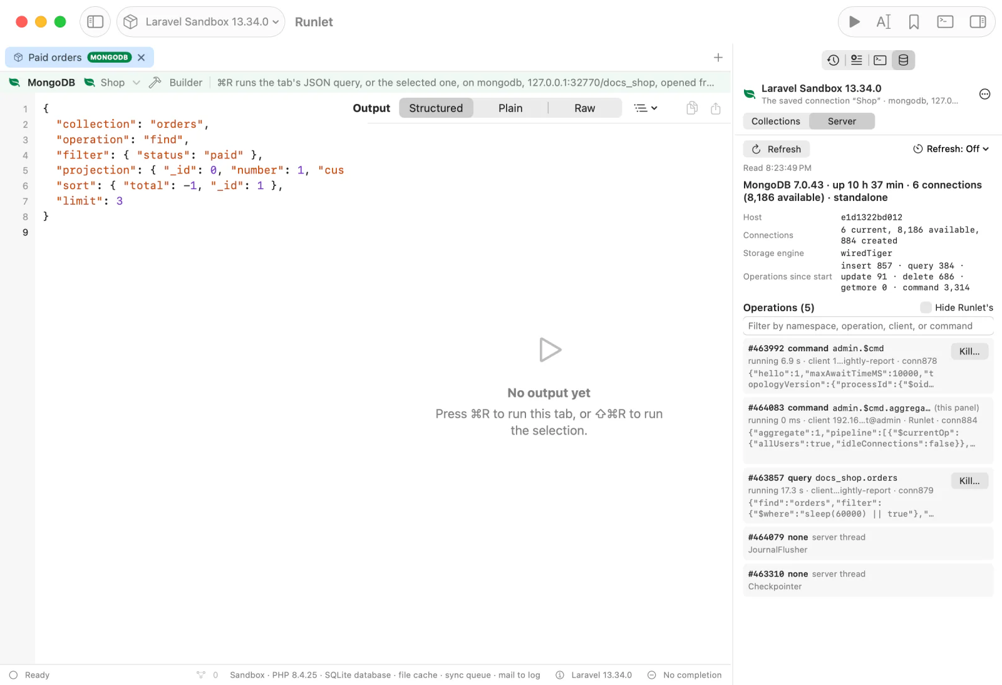Select the #464079 JournalFlusher row
This screenshot has width=1002, height=685.
[868, 543]
